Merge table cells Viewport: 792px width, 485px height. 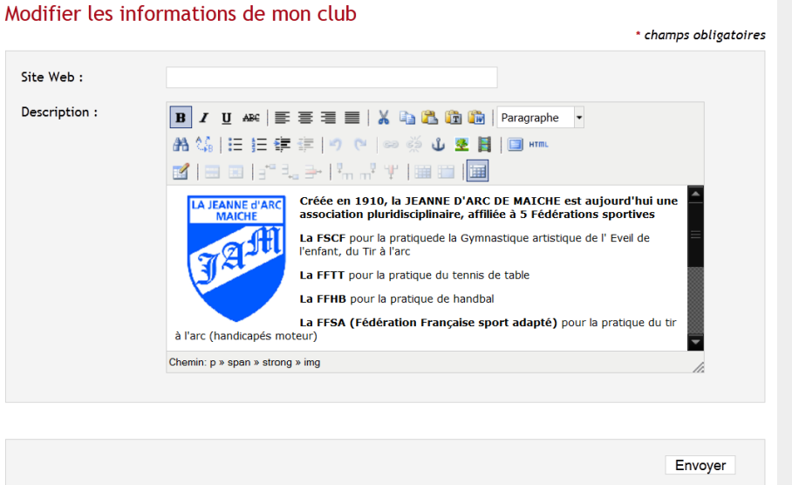(446, 172)
